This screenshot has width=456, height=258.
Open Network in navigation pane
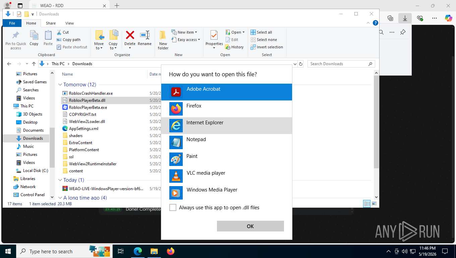click(x=28, y=187)
